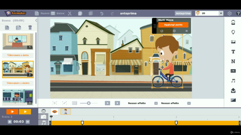Open the help question mark

pyautogui.click(x=238, y=13)
